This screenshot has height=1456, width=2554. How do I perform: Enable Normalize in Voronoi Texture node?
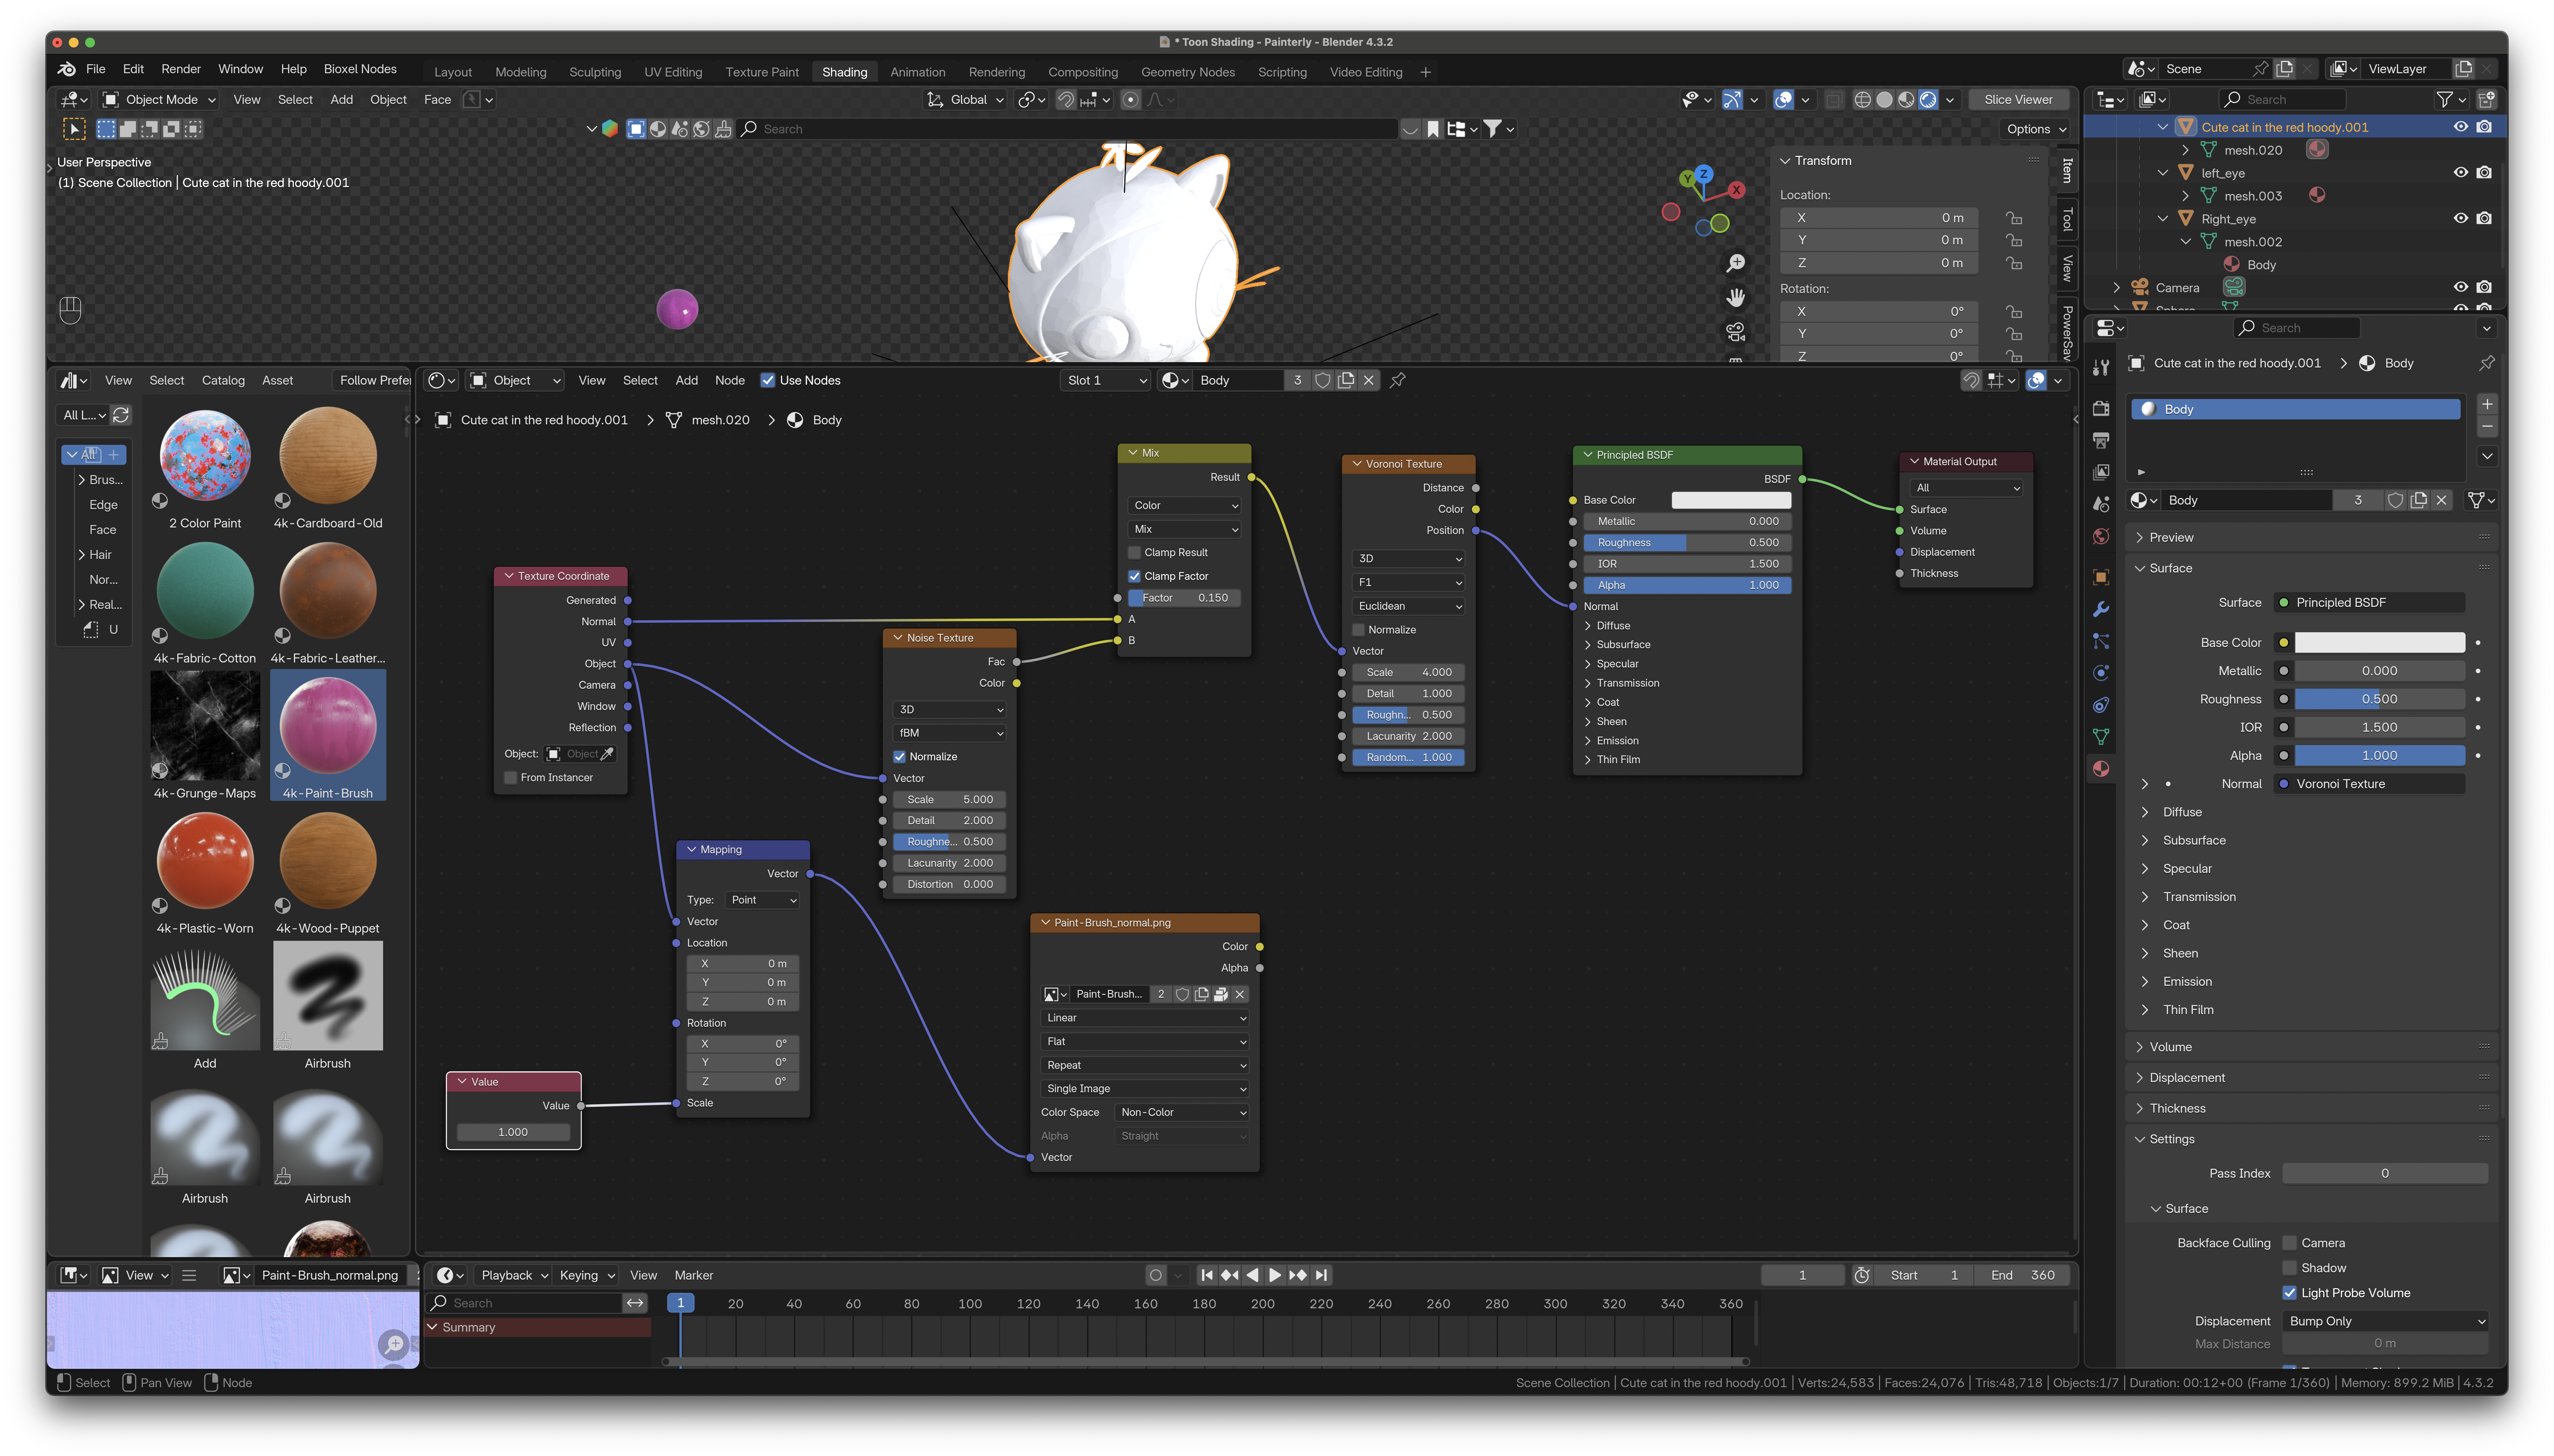coord(1358,630)
